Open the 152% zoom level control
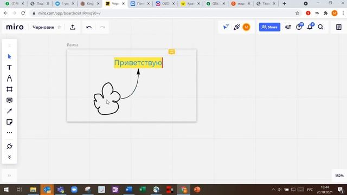Screen dimensions: 347x195 pos(339,175)
